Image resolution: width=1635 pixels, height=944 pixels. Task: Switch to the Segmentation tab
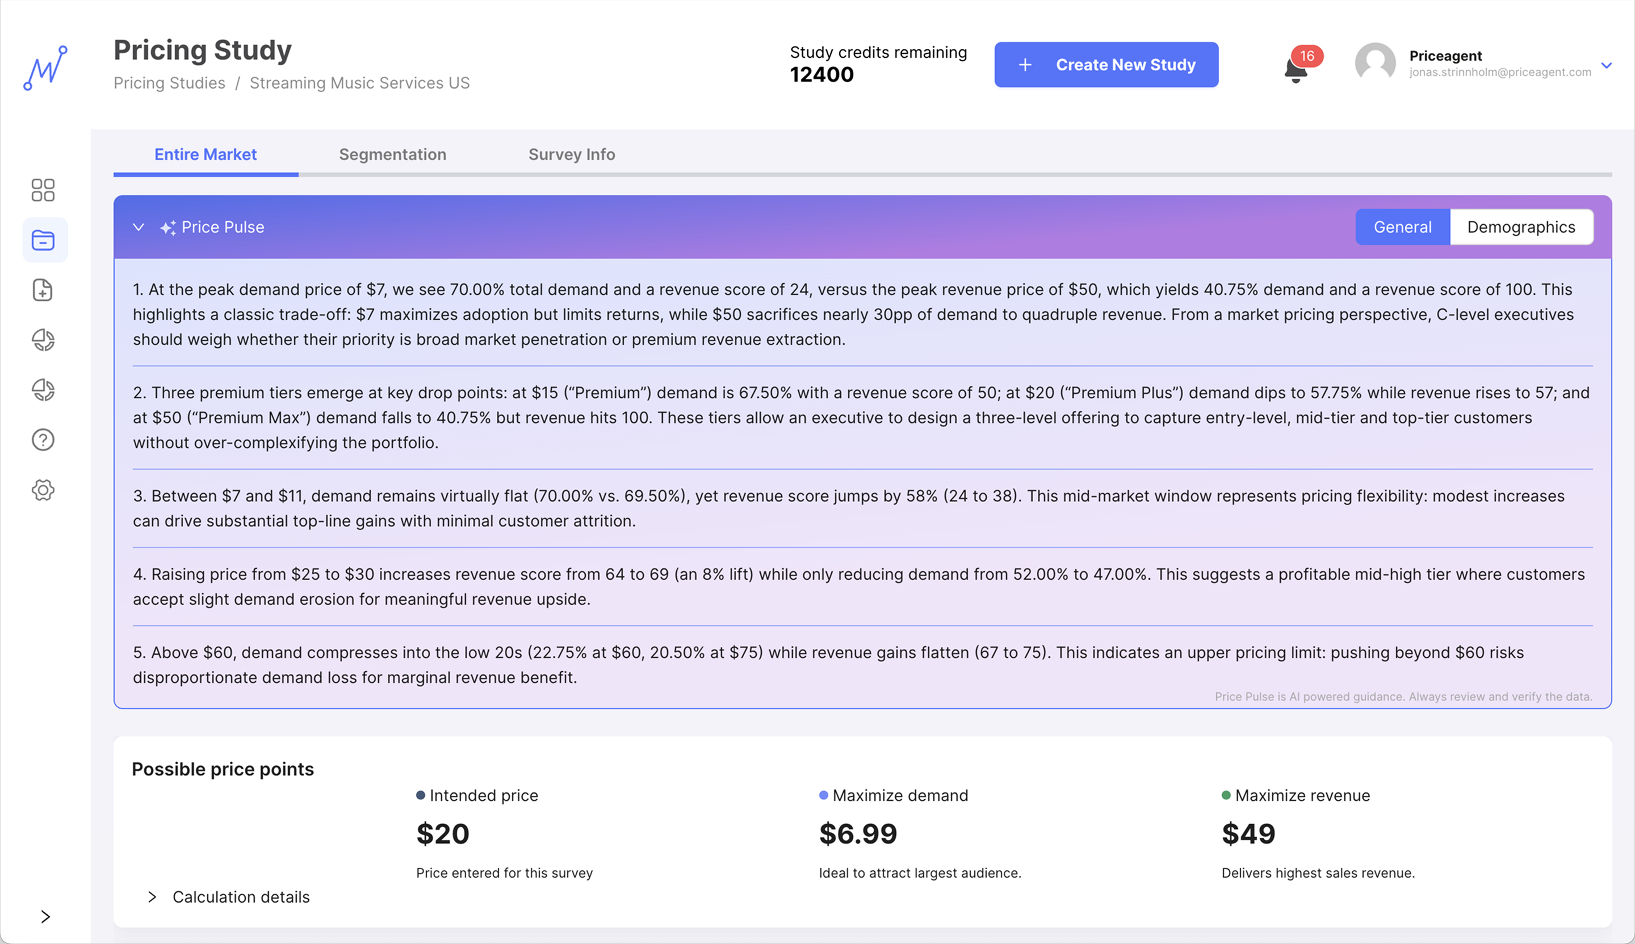point(392,154)
